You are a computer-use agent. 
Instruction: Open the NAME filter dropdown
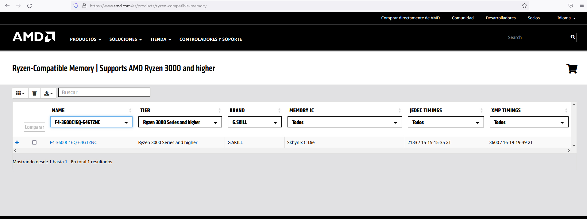[x=91, y=122]
